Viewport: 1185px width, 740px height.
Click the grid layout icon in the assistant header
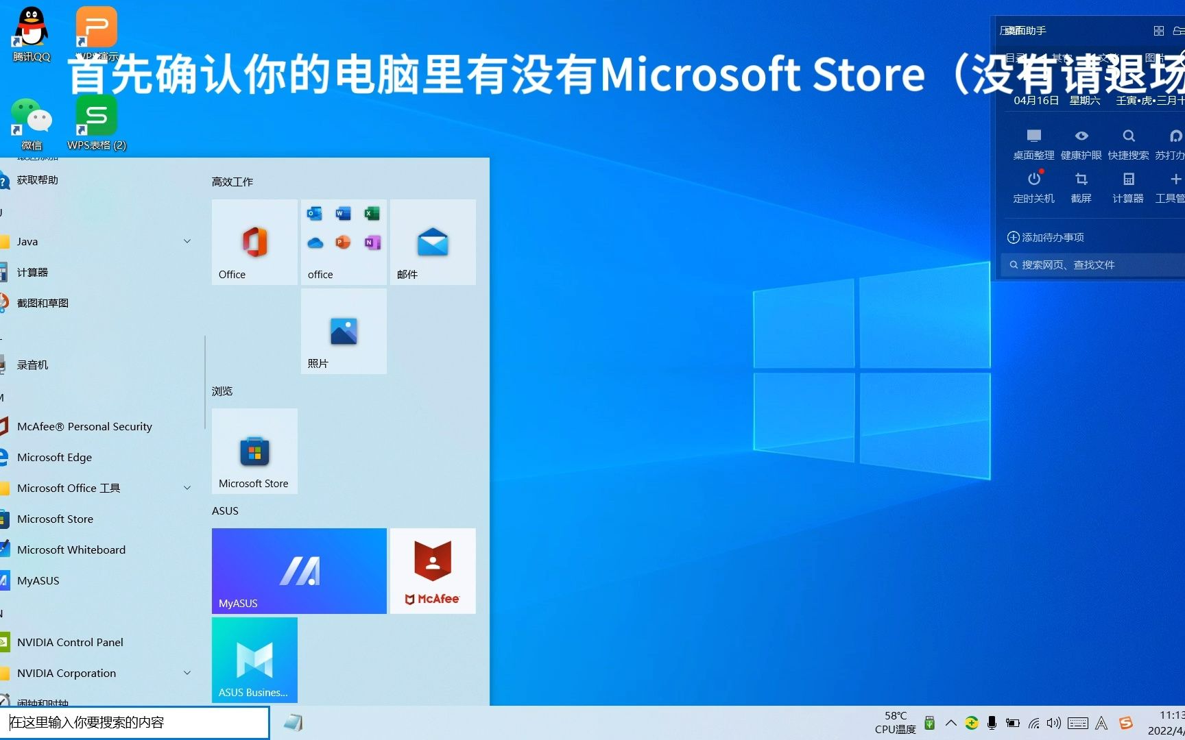point(1159,31)
